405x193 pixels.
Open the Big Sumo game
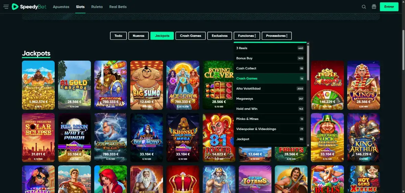pyautogui.click(x=146, y=85)
